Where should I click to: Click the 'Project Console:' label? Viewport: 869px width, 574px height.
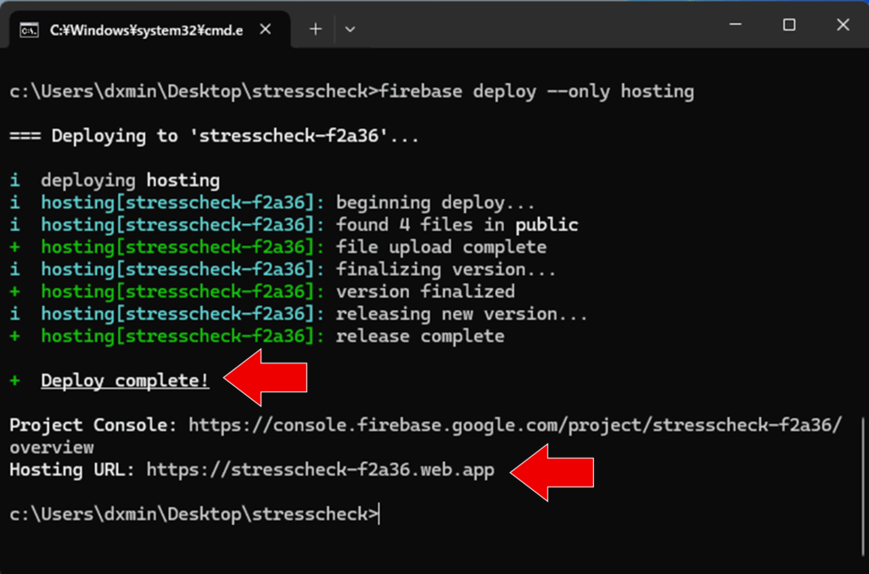tap(93, 425)
